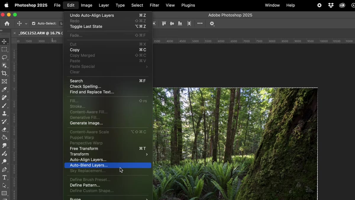This screenshot has height=200, width=355.
Task: Click the Apple menu icon
Action: (x=6, y=5)
